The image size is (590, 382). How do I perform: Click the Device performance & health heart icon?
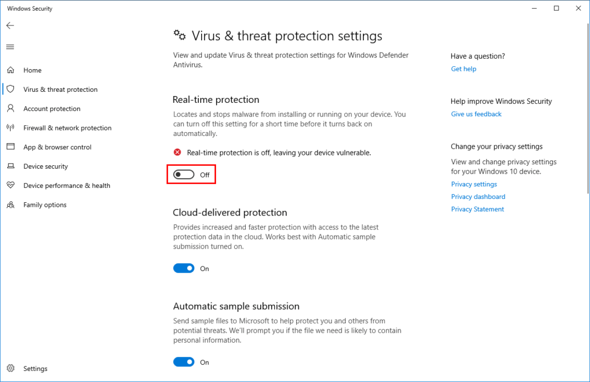[x=11, y=185]
